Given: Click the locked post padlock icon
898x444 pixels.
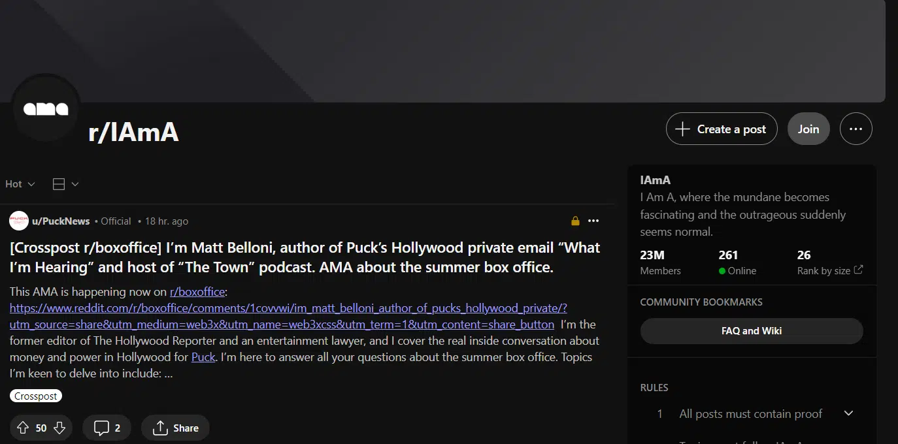Looking at the screenshot, I should pyautogui.click(x=575, y=221).
